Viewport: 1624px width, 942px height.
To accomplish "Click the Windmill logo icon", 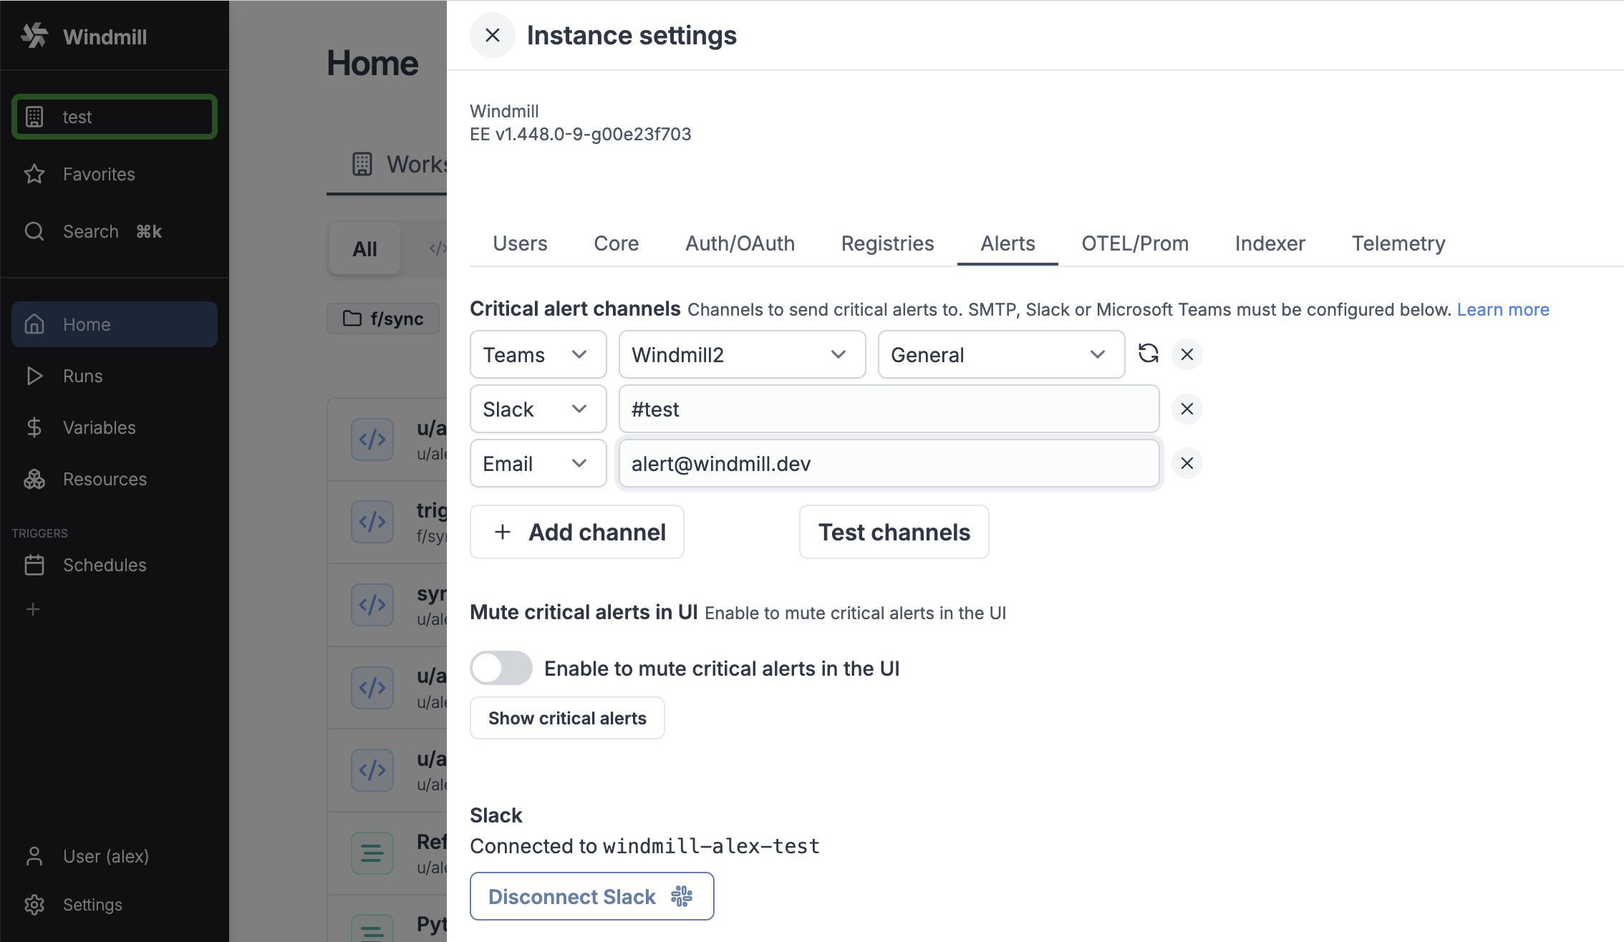I will [34, 36].
